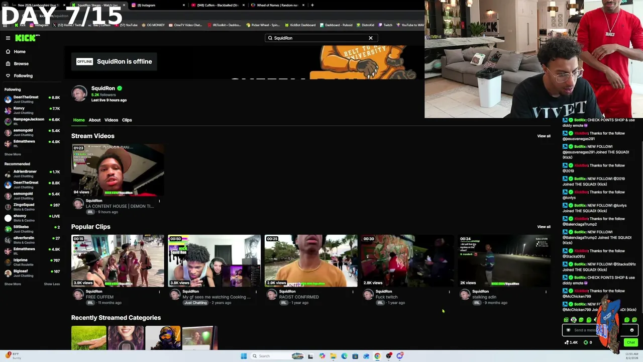Select the channel Home tab
The width and height of the screenshot is (643, 362).
click(79, 120)
